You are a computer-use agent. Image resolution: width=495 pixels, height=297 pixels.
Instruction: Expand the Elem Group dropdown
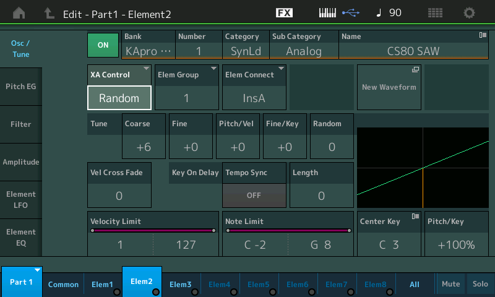[x=186, y=97]
